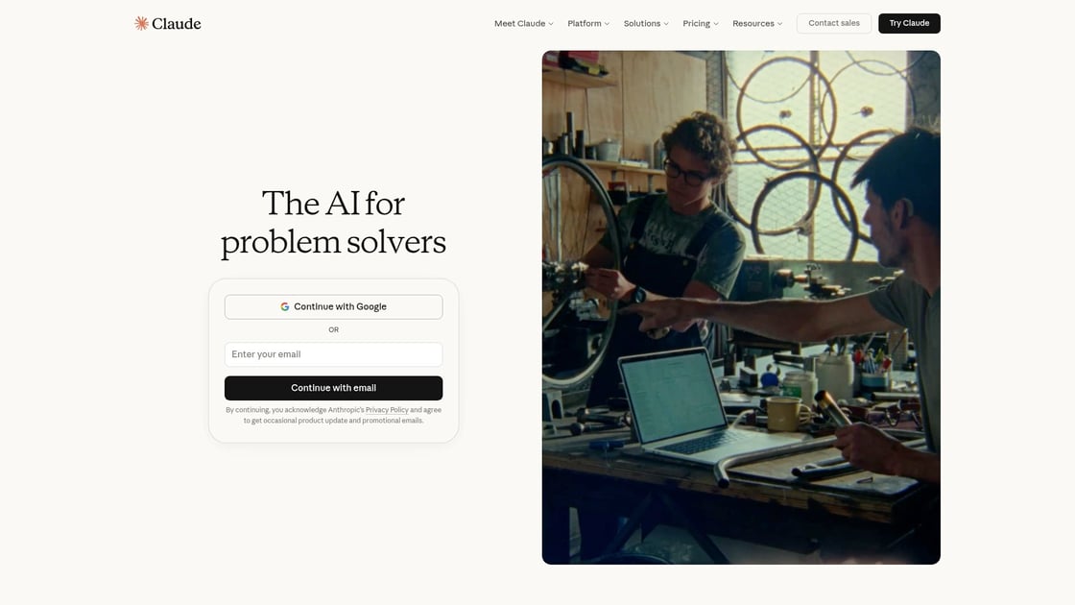
Task: Click the chevron next to Platform
Action: 607,24
